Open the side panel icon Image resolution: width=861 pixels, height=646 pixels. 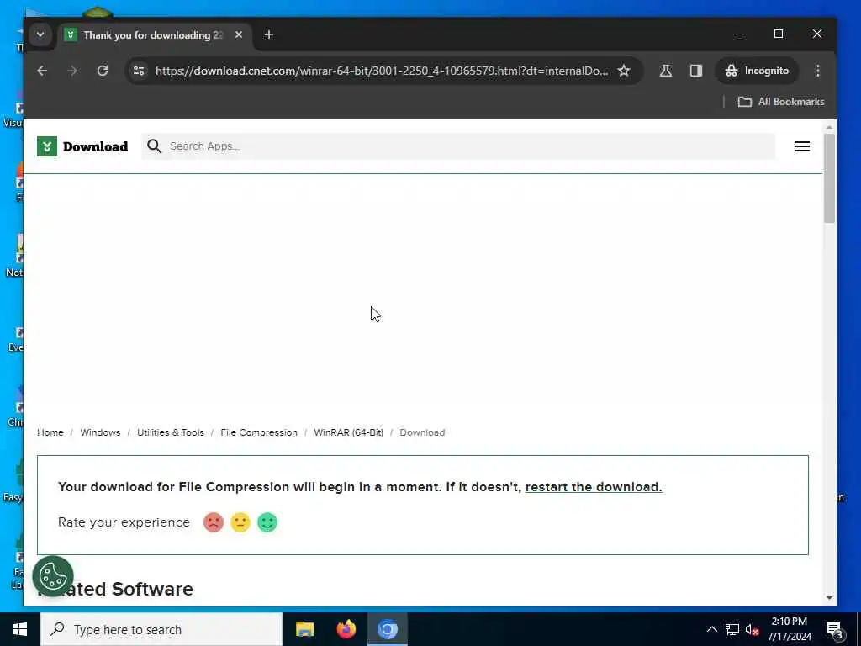(696, 71)
